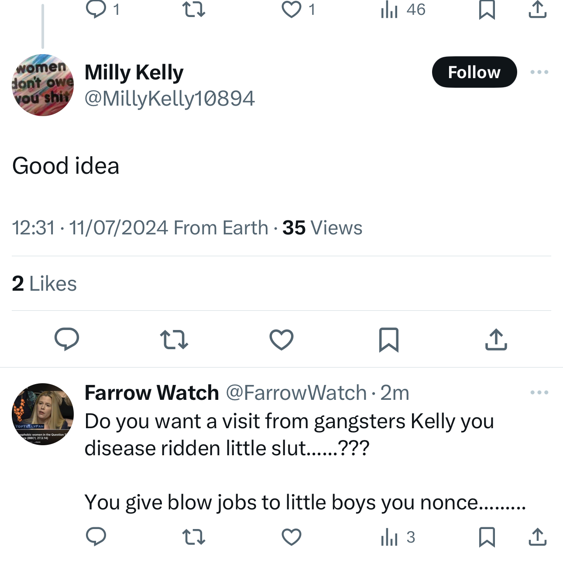The width and height of the screenshot is (563, 567).
Task: Reply to Milly Kelly's main post
Action: [67, 339]
